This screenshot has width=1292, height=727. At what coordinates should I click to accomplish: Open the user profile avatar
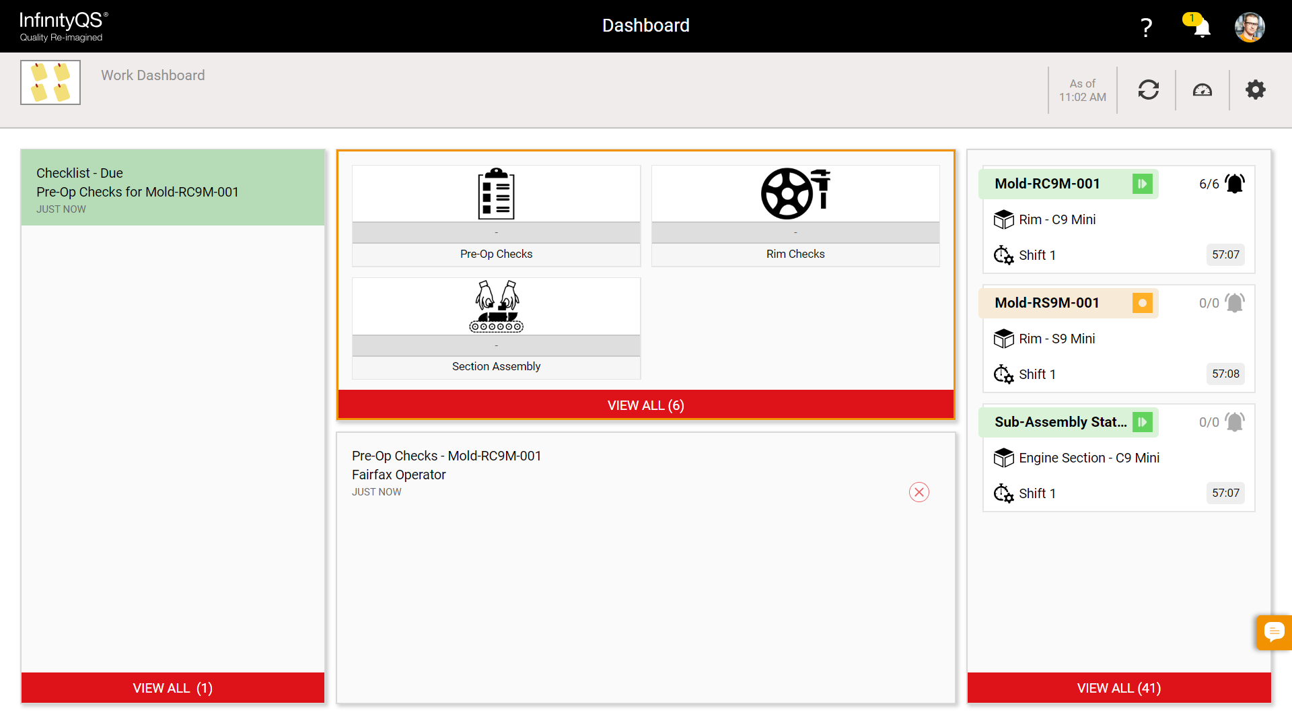point(1250,27)
